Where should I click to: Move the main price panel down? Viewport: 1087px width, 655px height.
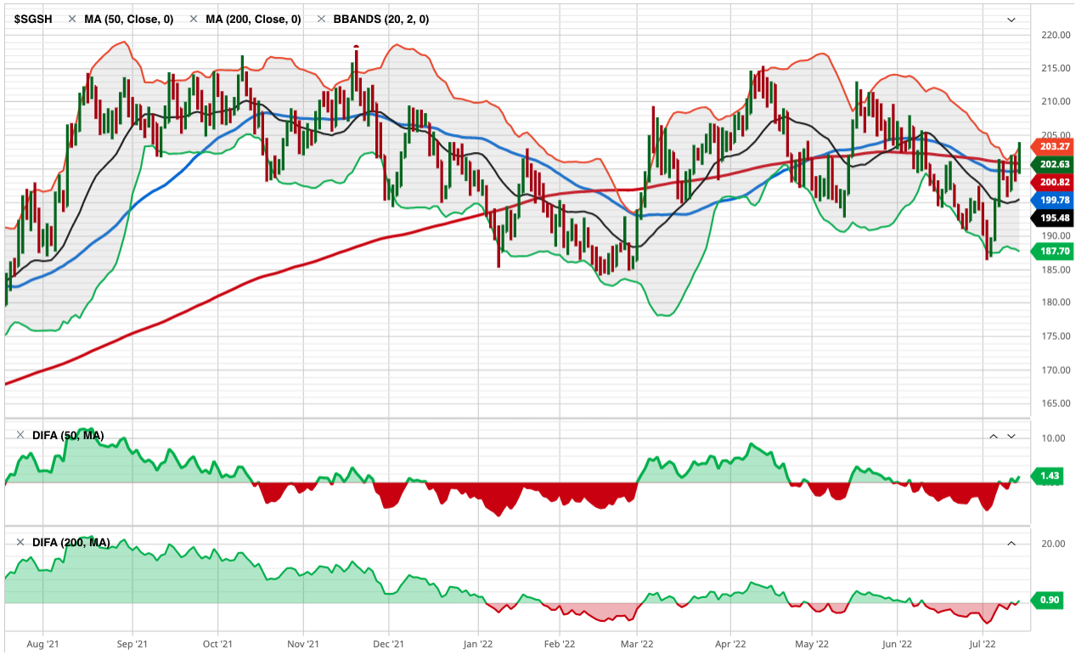[x=1011, y=20]
